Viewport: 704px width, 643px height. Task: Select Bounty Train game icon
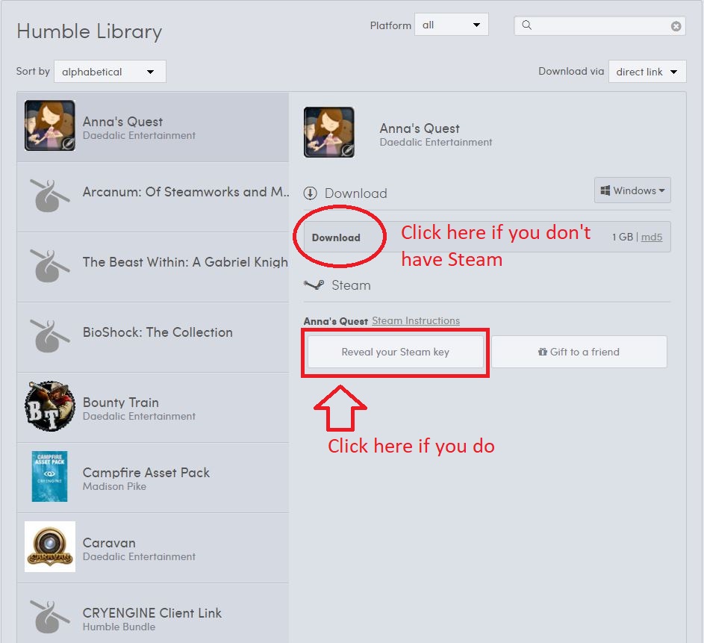pos(50,406)
